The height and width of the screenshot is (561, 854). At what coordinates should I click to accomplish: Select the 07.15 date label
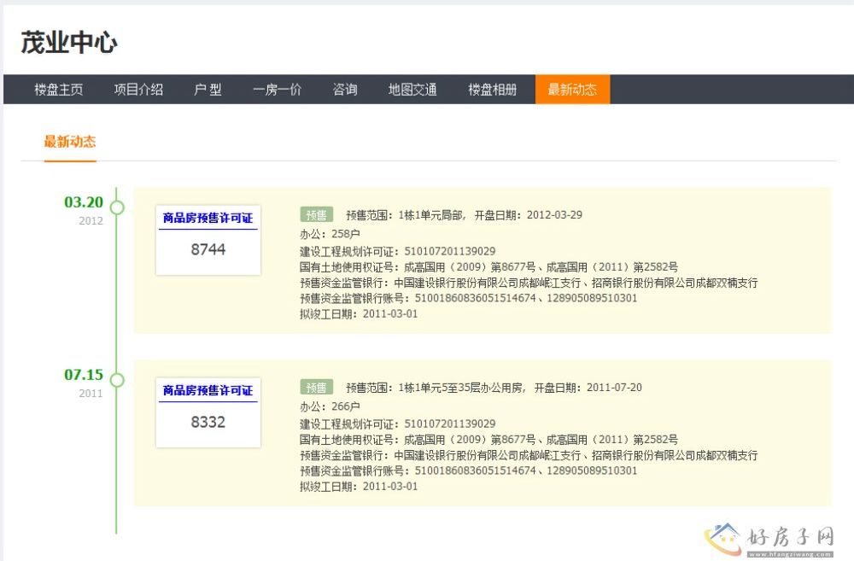(84, 375)
